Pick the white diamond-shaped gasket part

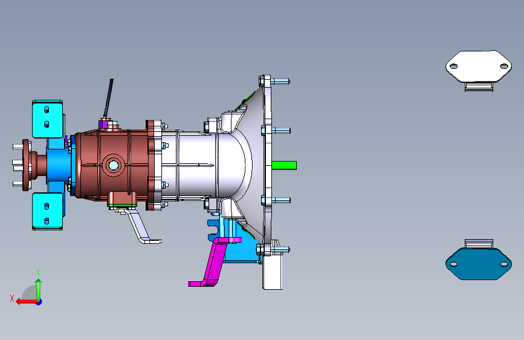[479, 67]
